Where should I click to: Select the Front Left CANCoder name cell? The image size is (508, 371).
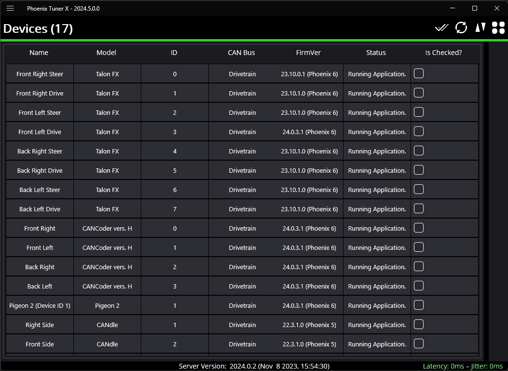[x=40, y=247]
